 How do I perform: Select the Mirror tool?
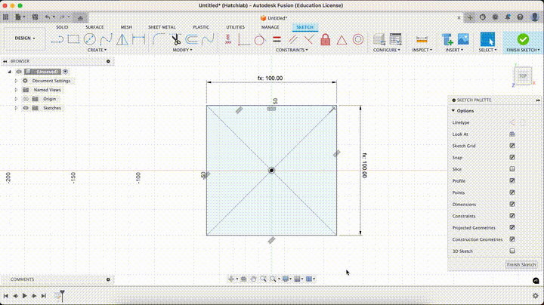pos(122,39)
